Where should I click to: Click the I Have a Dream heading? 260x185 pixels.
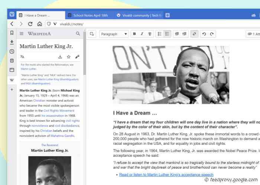click(x=135, y=113)
